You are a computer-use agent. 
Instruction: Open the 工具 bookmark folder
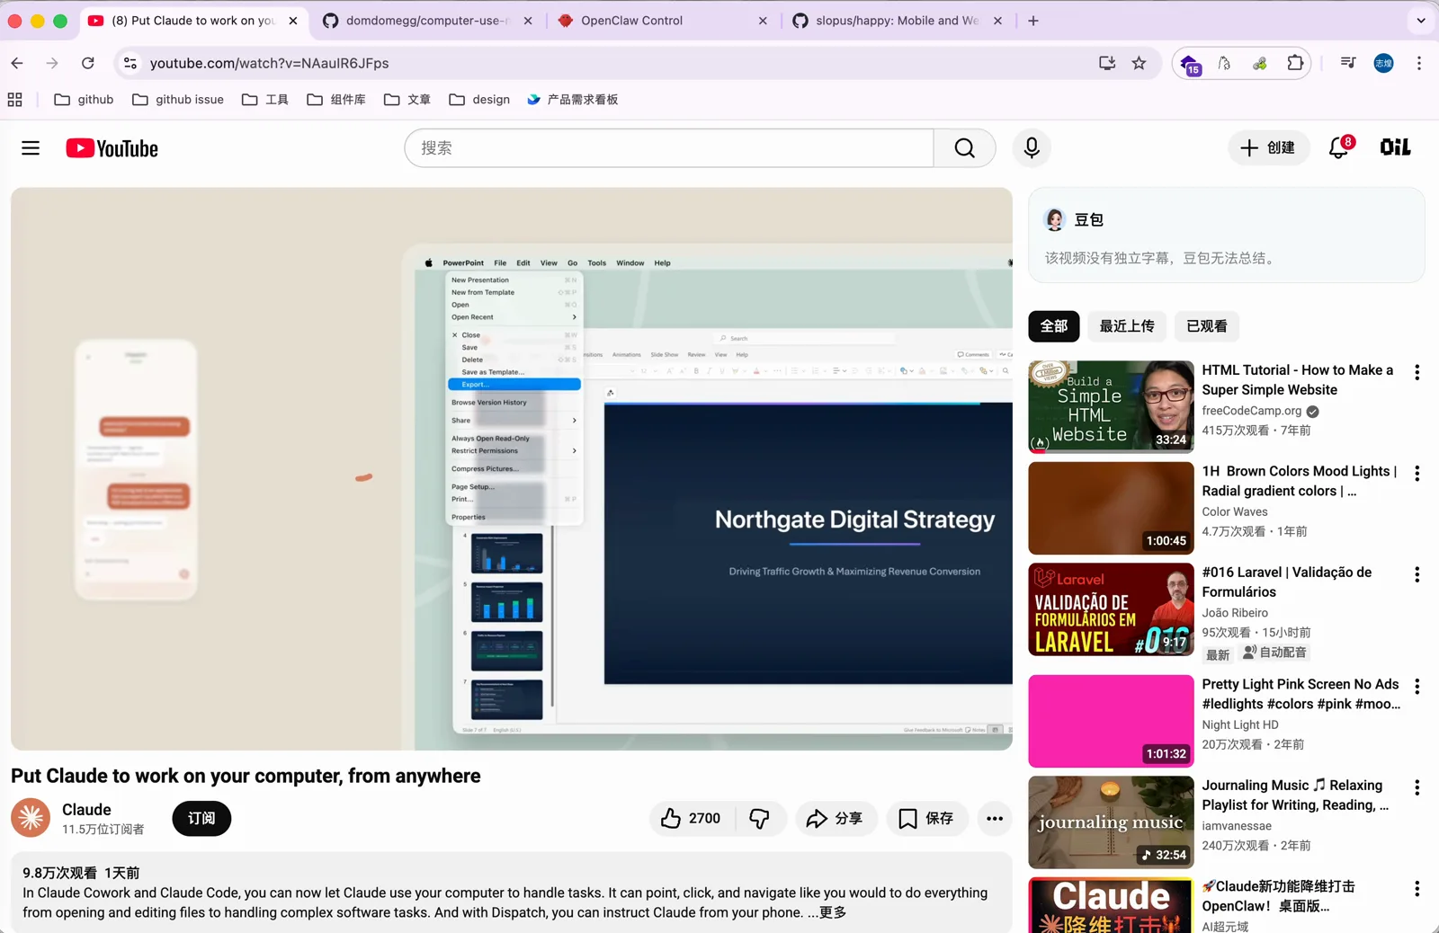[265, 100]
